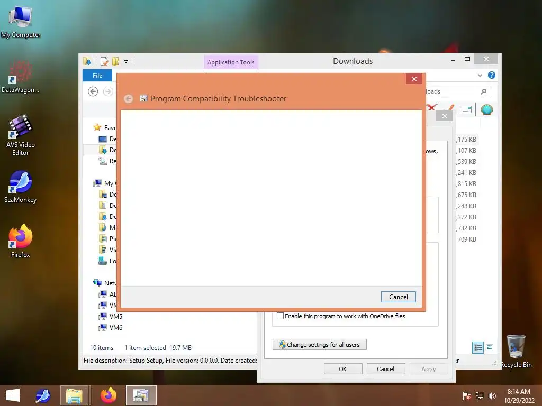The width and height of the screenshot is (542, 406).
Task: Close the Program Compatibility Troubleshooter window
Action: pyautogui.click(x=414, y=79)
